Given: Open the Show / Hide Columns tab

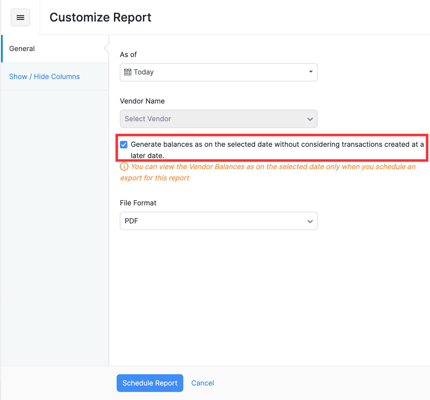Looking at the screenshot, I should point(44,77).
